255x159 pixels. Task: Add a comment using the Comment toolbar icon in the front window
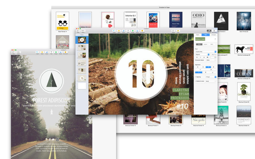pyautogui.click(x=142, y=31)
